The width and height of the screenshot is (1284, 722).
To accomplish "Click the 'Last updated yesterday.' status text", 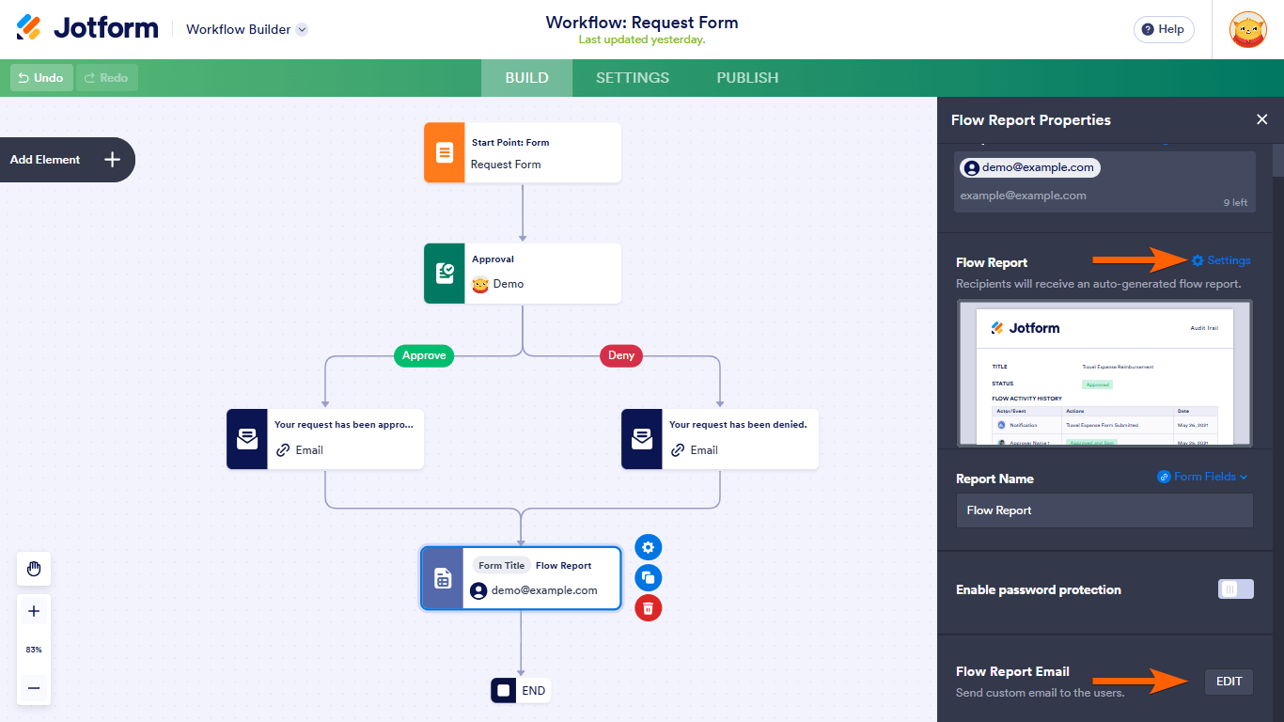I will click(x=642, y=39).
